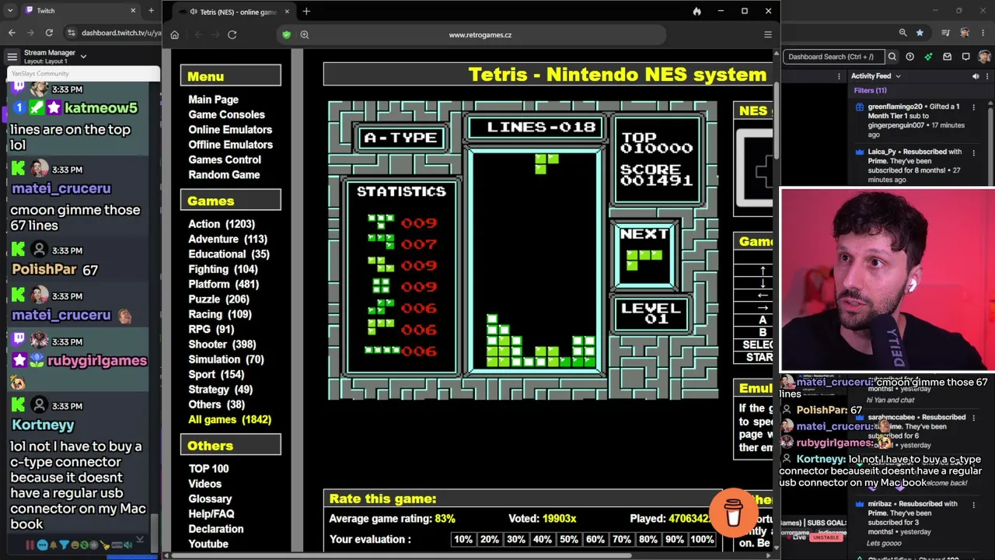The height and width of the screenshot is (560, 995).
Task: Click the Dashboard Search field
Action: pos(833,56)
